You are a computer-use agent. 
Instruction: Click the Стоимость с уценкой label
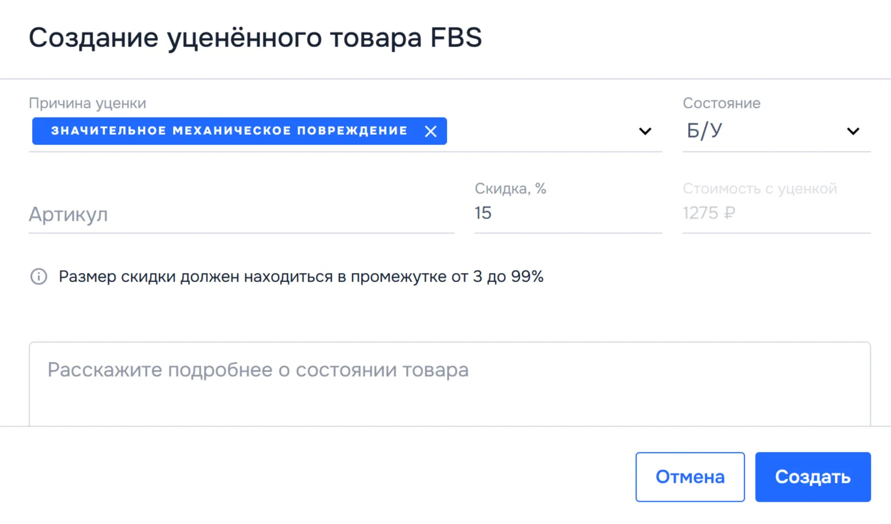[x=760, y=189]
